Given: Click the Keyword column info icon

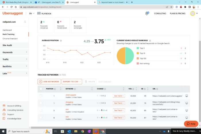Looking at the screenshot, I should 75,89.
